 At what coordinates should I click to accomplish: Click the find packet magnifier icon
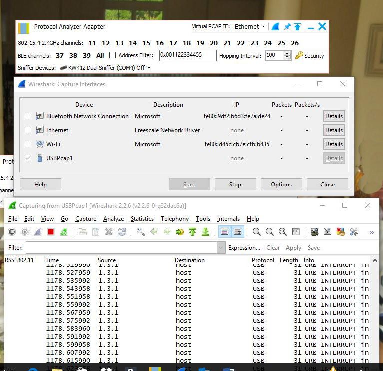[x=140, y=232]
